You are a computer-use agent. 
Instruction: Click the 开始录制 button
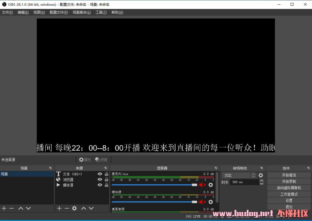[289, 181]
